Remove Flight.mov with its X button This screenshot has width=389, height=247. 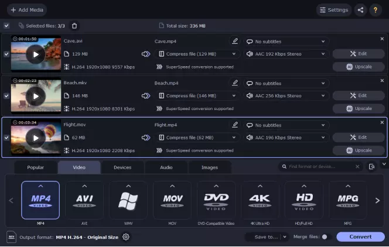382,122
